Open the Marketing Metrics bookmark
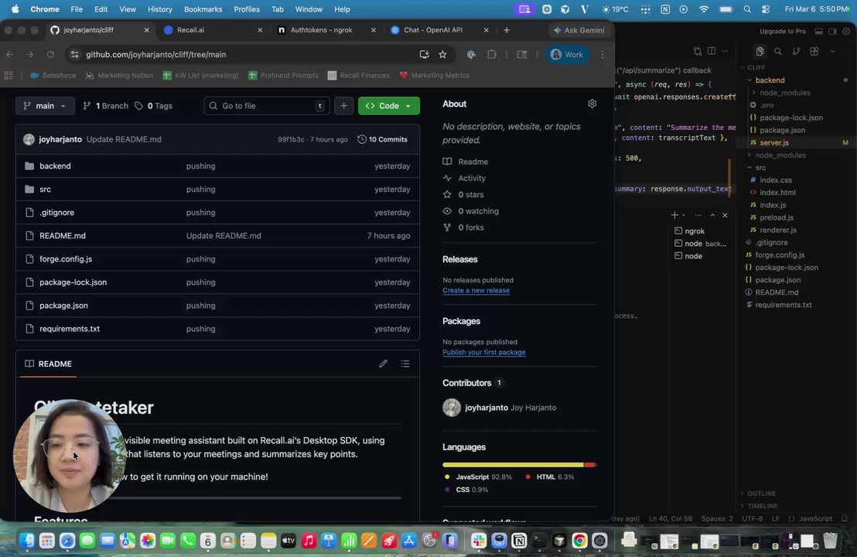The width and height of the screenshot is (857, 557). tap(434, 76)
